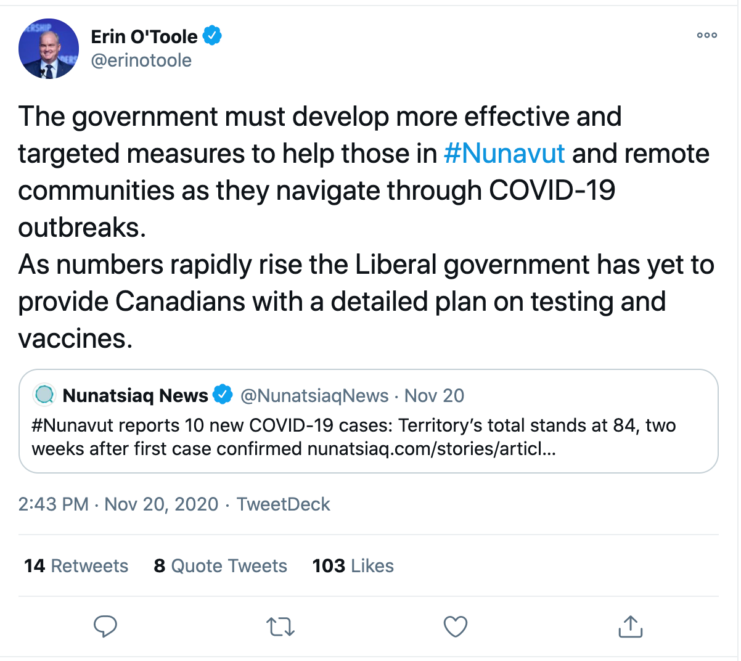
Task: Click the @NunatsiaqNews handle in quoted tweet
Action: point(314,395)
